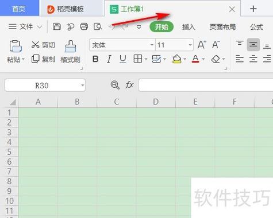Align text left horizontally

point(240,59)
